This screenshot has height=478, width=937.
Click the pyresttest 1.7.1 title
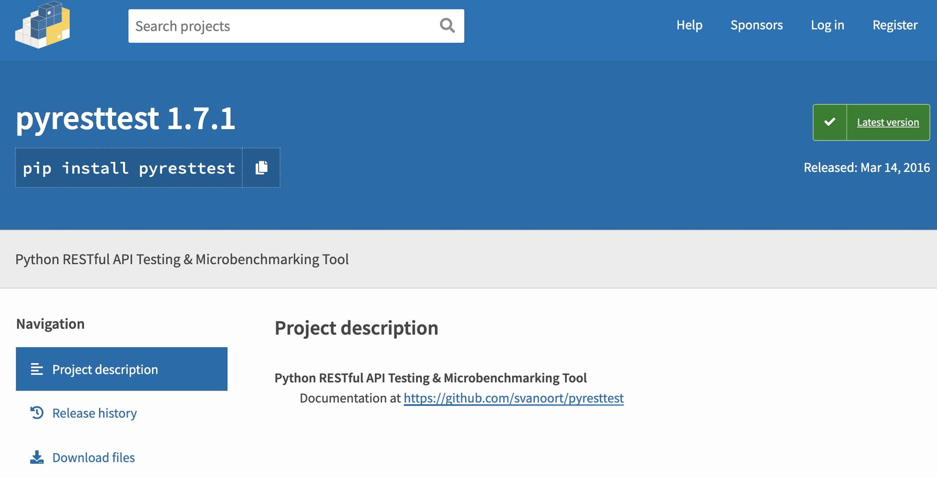click(x=126, y=119)
